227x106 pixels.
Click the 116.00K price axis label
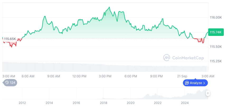216,17
